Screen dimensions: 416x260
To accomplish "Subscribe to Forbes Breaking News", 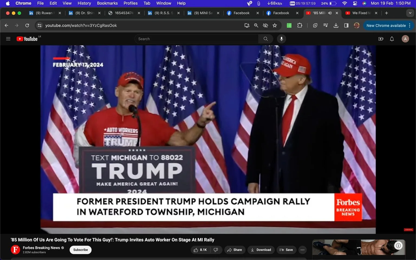I will tap(80, 250).
